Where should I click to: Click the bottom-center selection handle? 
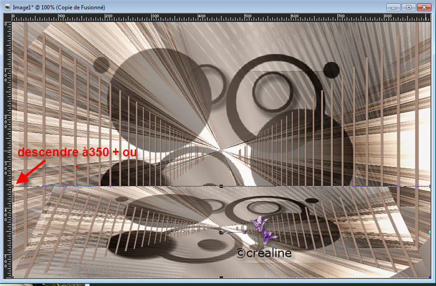coord(222,277)
